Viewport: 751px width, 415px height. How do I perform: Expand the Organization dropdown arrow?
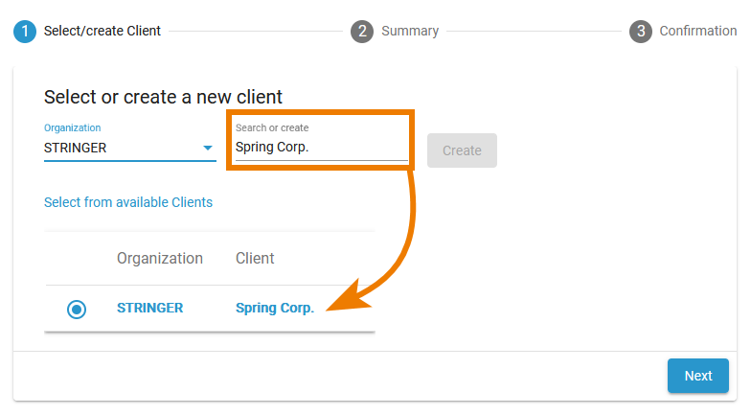tap(207, 149)
